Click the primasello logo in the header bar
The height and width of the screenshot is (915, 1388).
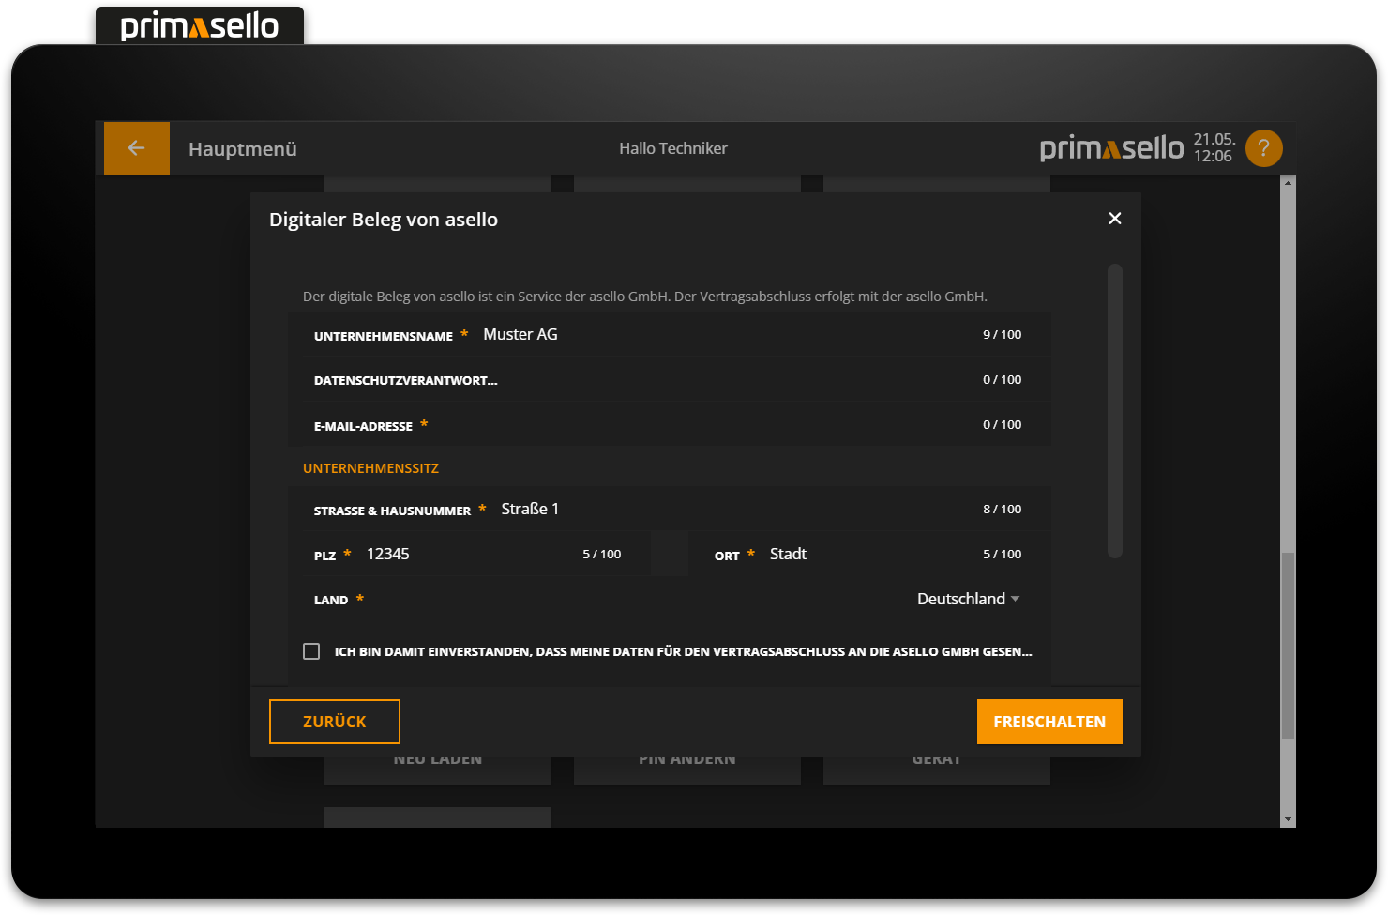(x=1111, y=148)
